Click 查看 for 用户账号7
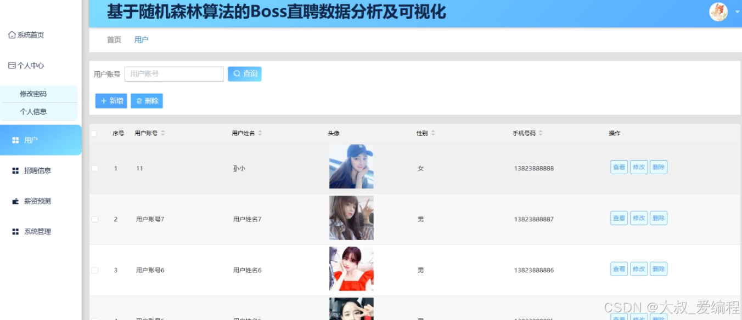The width and height of the screenshot is (742, 320). coord(619,218)
